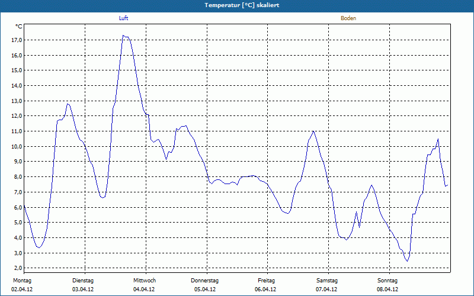Select the '13,0' y-axis value
Image resolution: width=474 pixels, height=296 pixels.
(x=17, y=101)
